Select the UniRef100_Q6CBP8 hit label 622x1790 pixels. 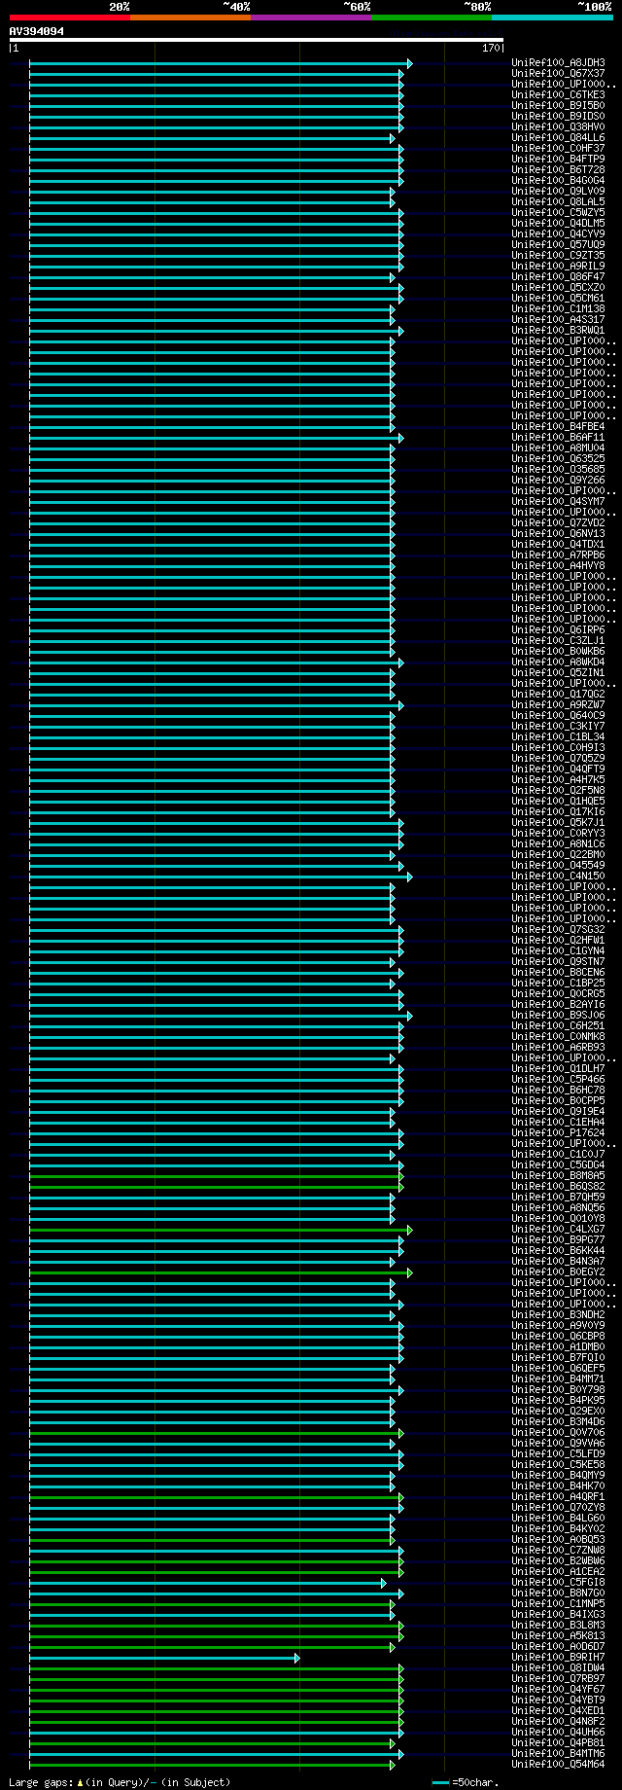(558, 1337)
